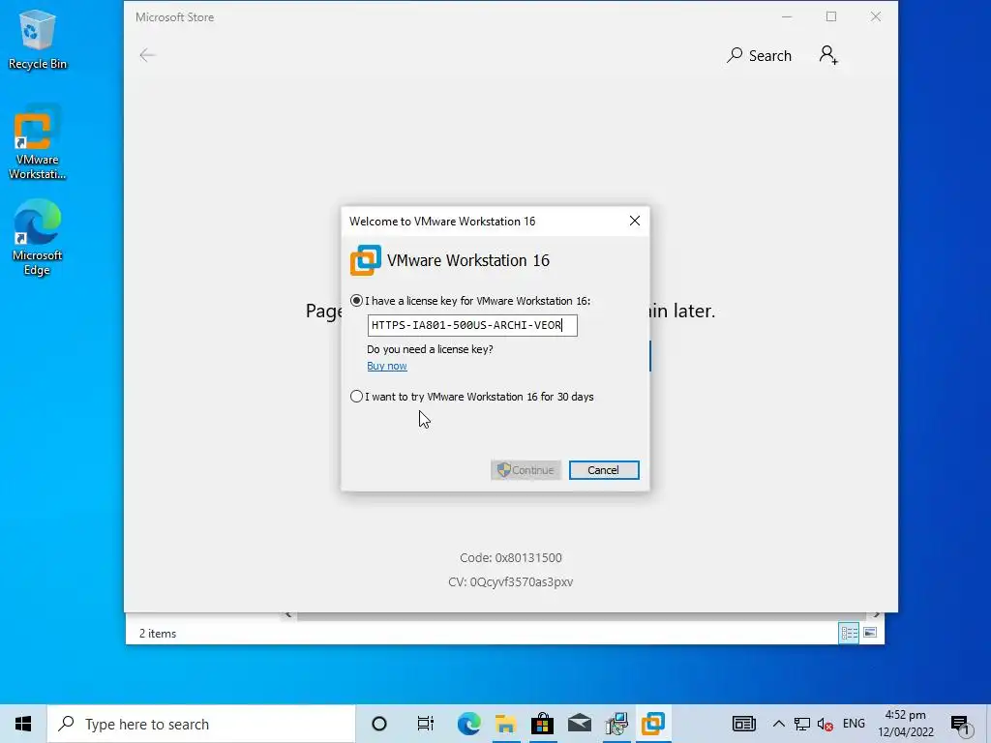This screenshot has width=991, height=743.
Task: Open the ENG language input indicator
Action: [854, 724]
